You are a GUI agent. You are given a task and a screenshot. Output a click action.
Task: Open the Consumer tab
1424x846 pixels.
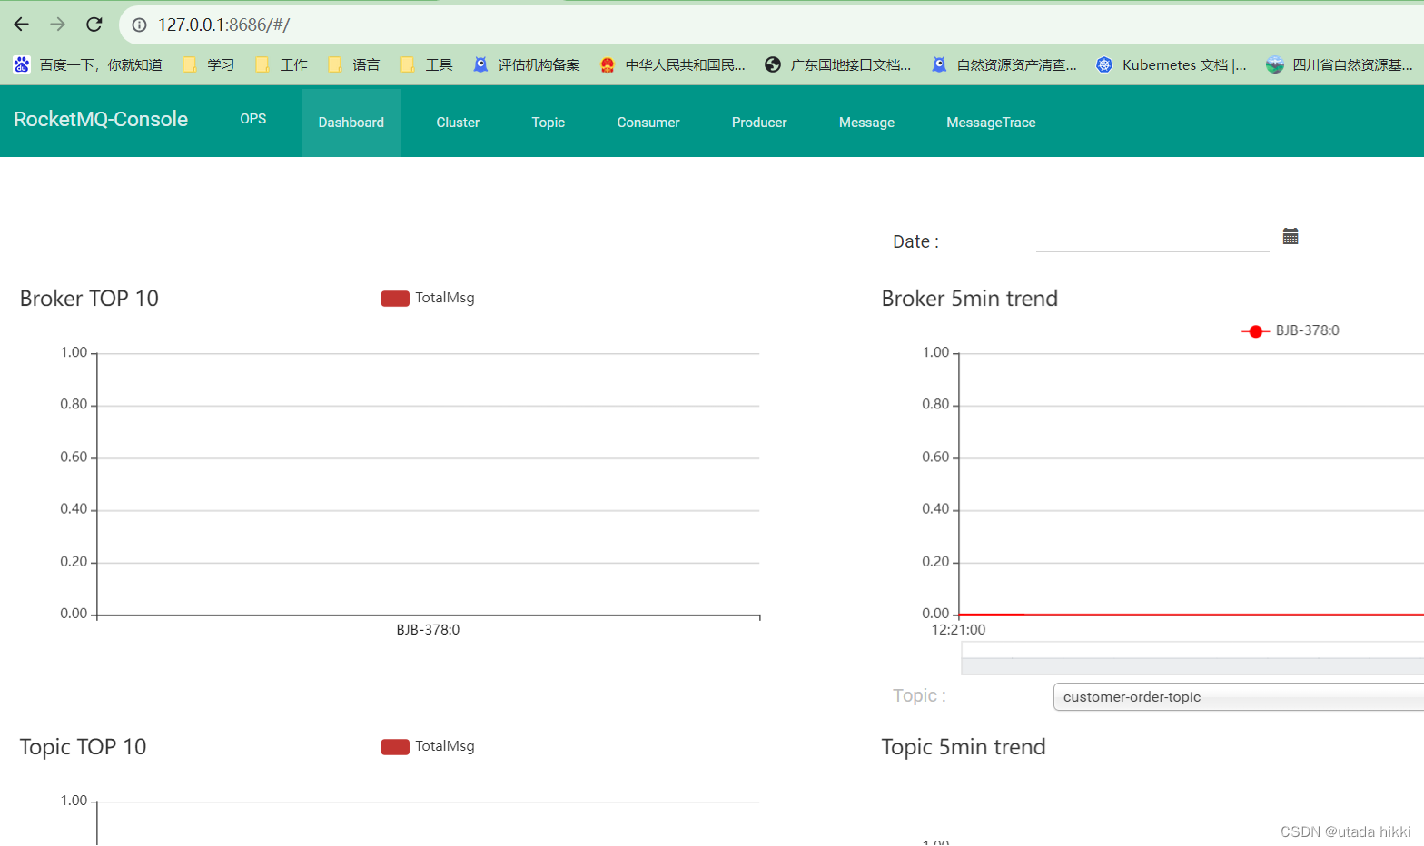pos(648,123)
